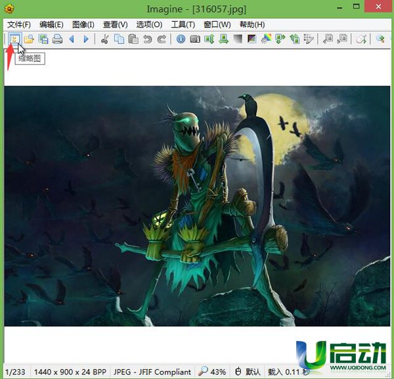
Task: Go to the previous image with the left arrow
Action: tap(72, 39)
